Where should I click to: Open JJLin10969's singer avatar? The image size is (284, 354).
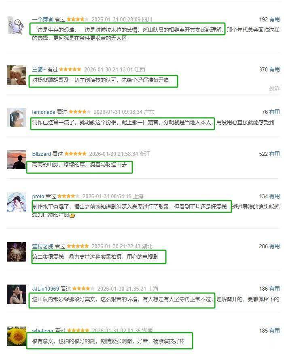[17, 294]
